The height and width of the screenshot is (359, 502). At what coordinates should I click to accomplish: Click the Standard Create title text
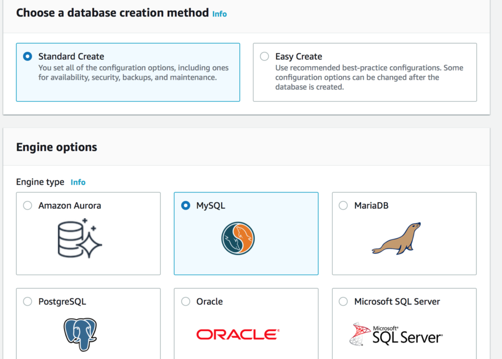(71, 57)
